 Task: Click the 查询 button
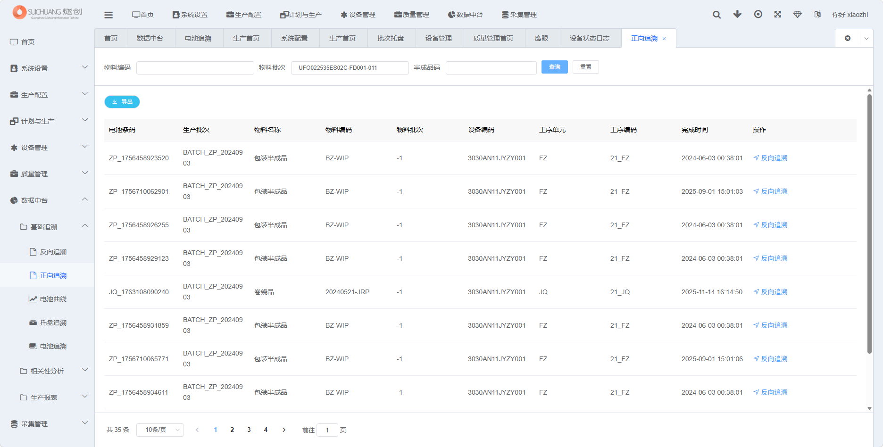point(555,67)
